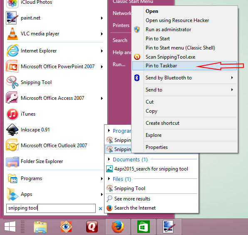Click the Avast icon beside Scan SnippingTool.exe
The image size is (248, 235).
click(137, 57)
